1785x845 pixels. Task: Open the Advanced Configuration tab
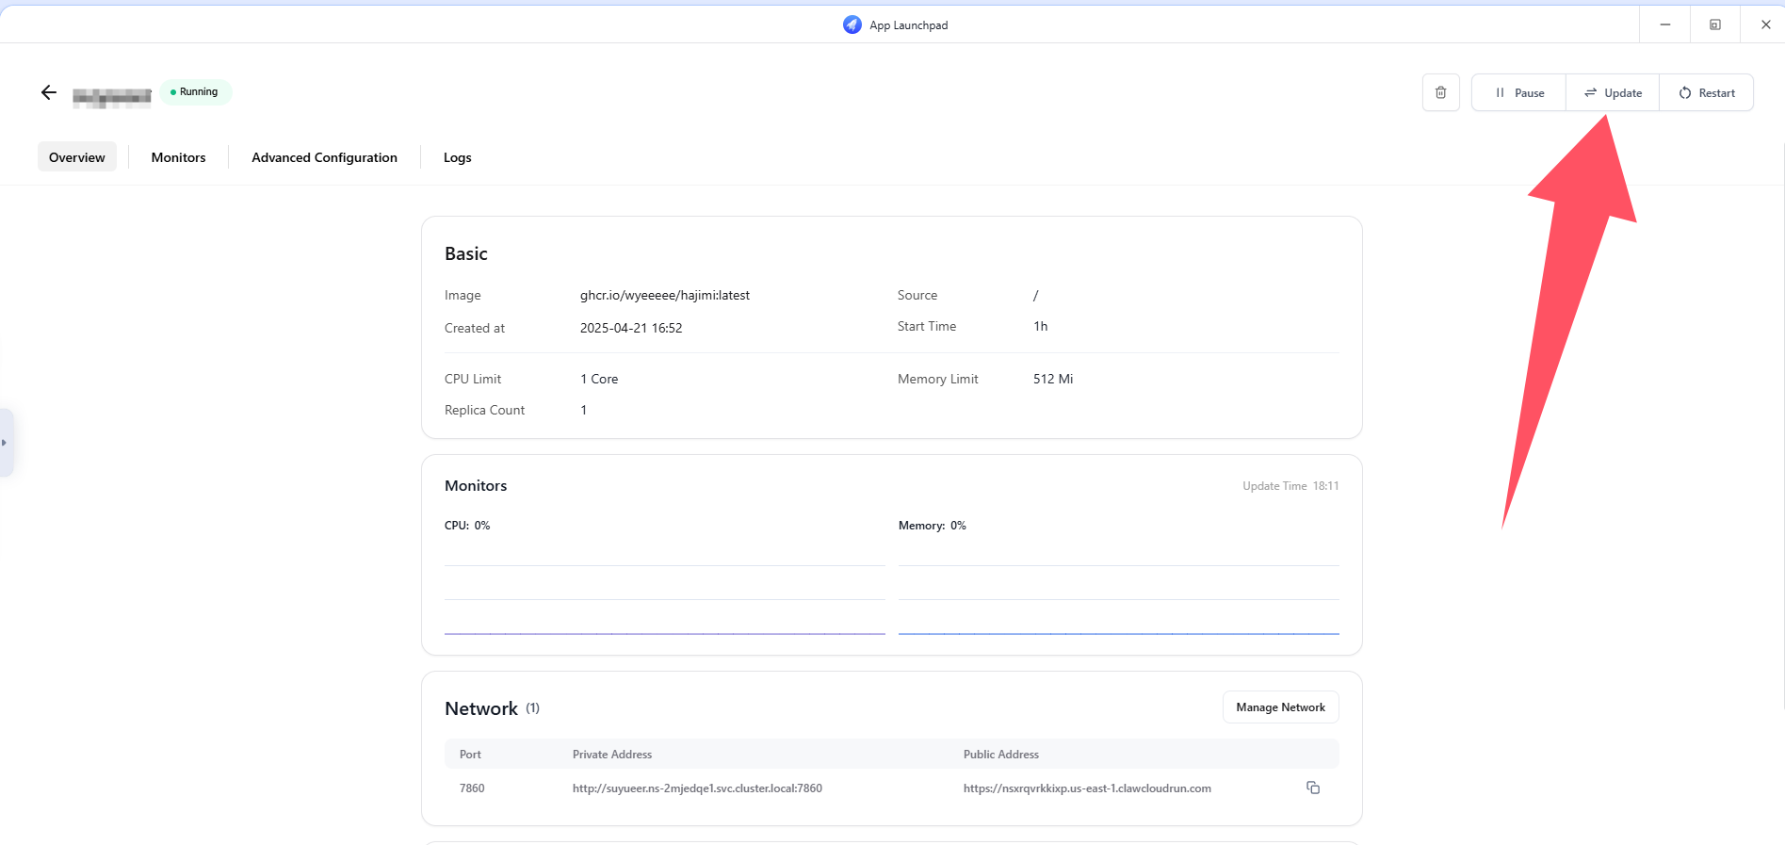click(324, 157)
